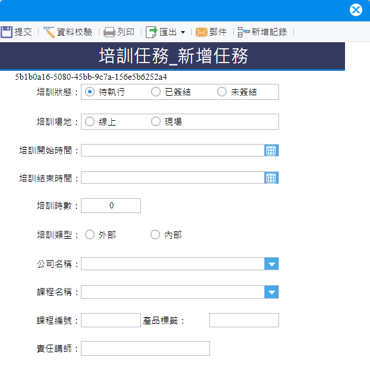Viewport: 370px width, 366px height.
Task: Click the 課程名稱 combo box field
Action: pyautogui.click(x=173, y=292)
